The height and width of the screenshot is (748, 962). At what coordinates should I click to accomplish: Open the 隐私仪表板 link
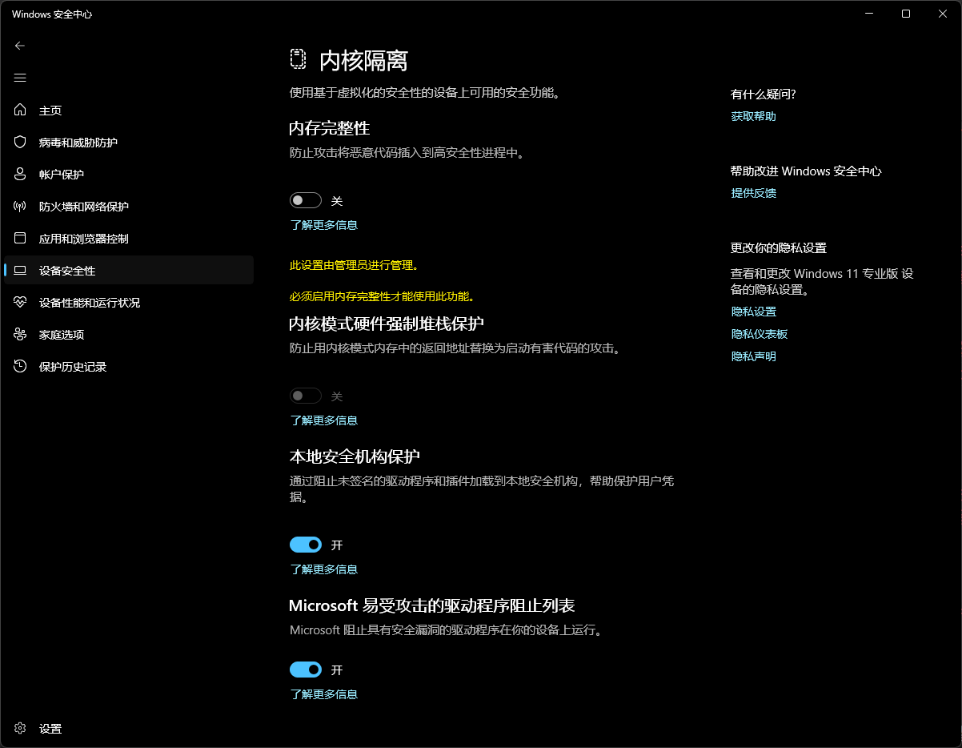pyautogui.click(x=759, y=333)
